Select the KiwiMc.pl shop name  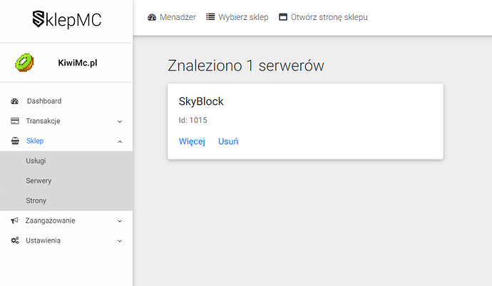(x=77, y=63)
